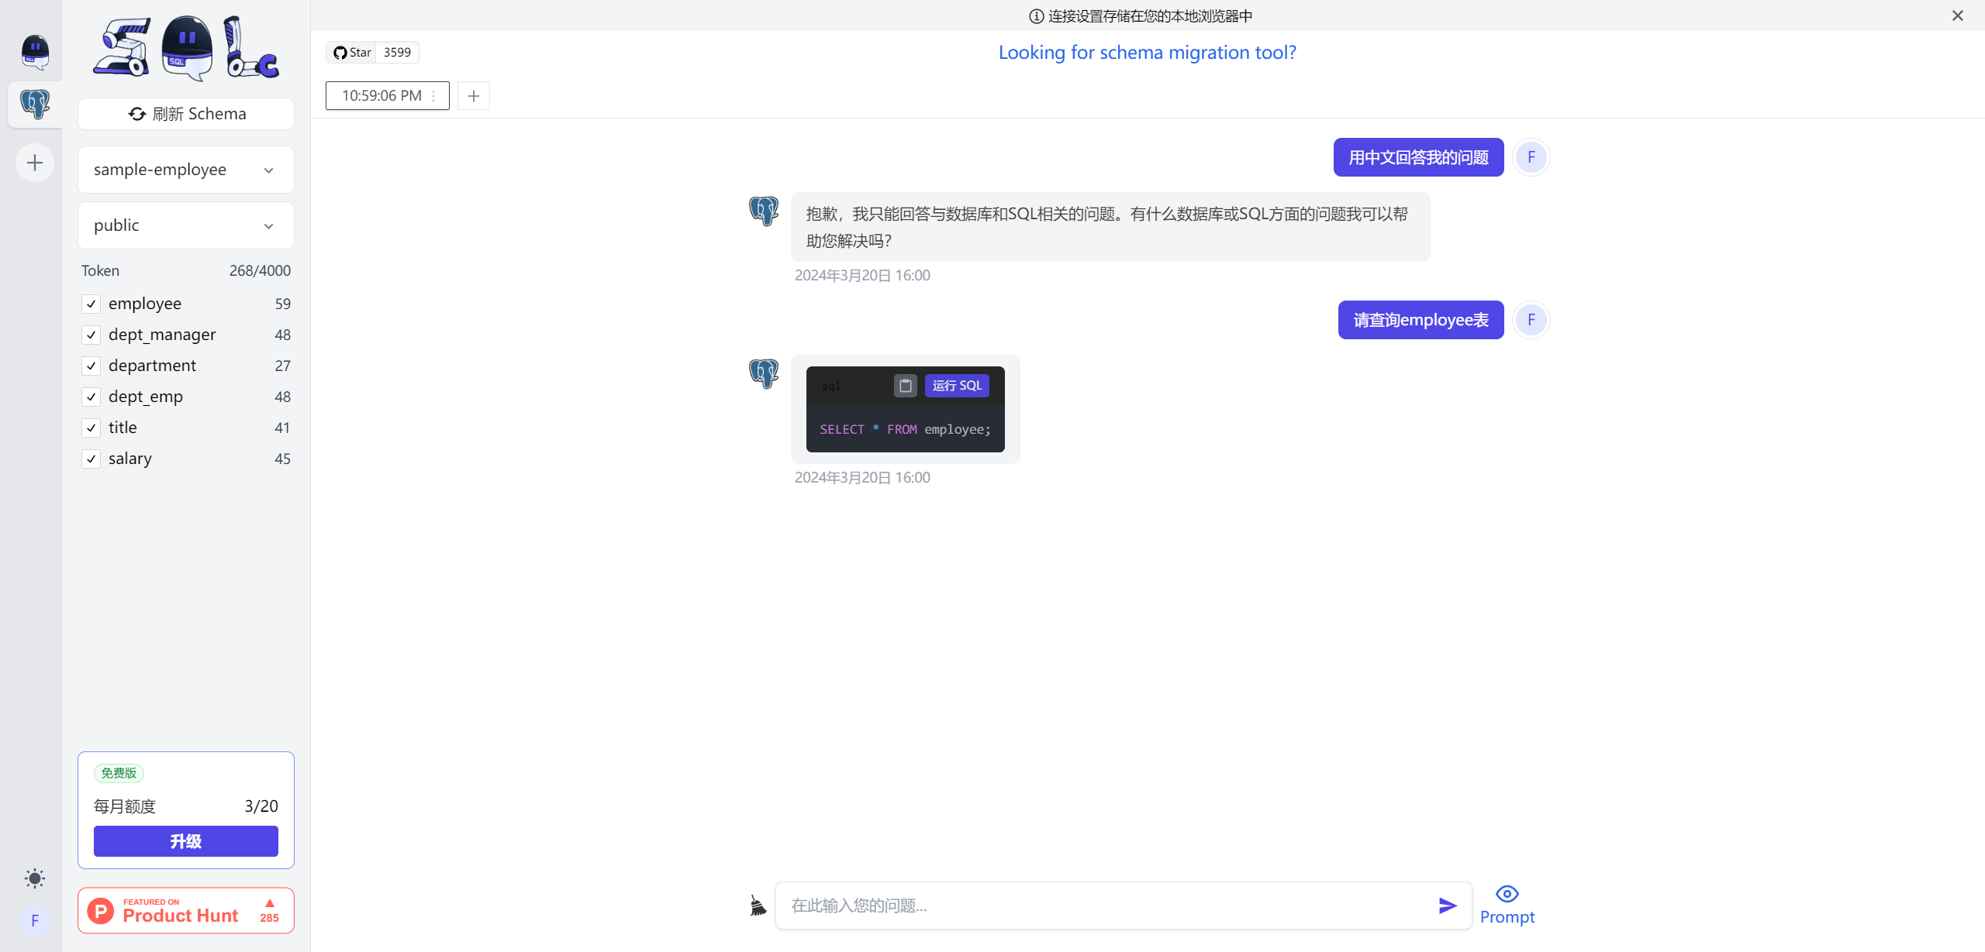Start a new conversation with the plus tab
1985x952 pixels.
click(474, 95)
